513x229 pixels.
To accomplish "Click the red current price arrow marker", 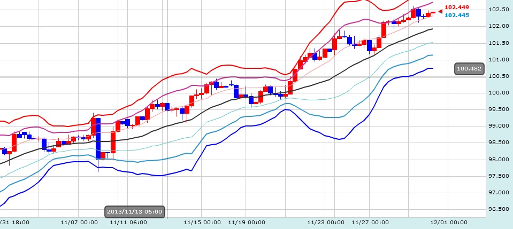I will point(440,12).
